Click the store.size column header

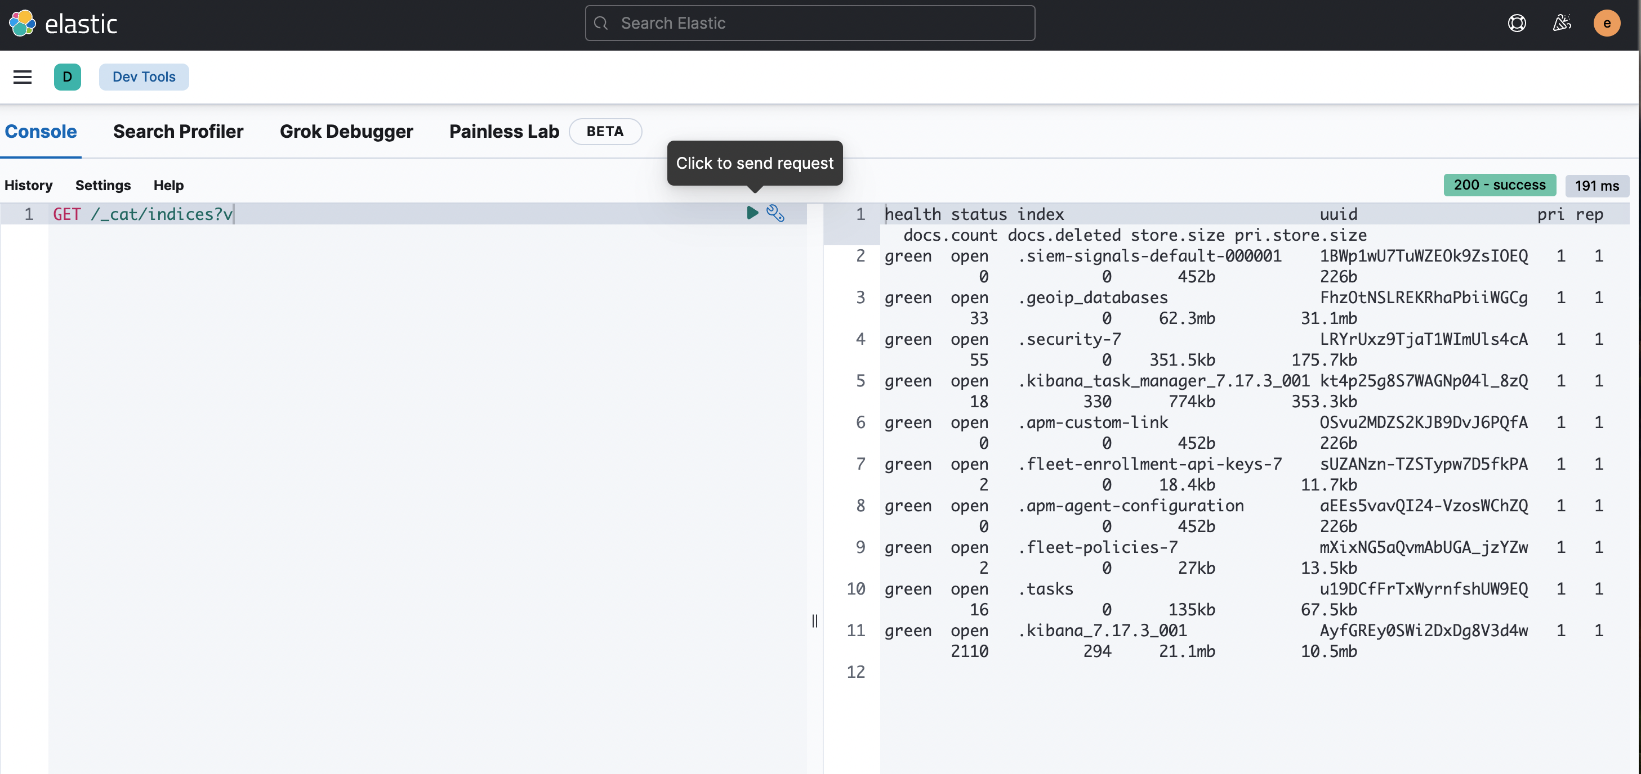(x=1177, y=235)
